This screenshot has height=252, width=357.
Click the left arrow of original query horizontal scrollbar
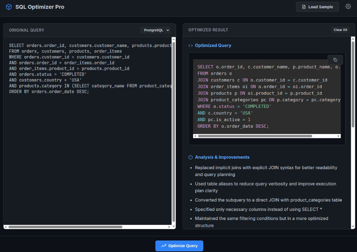pos(6,227)
